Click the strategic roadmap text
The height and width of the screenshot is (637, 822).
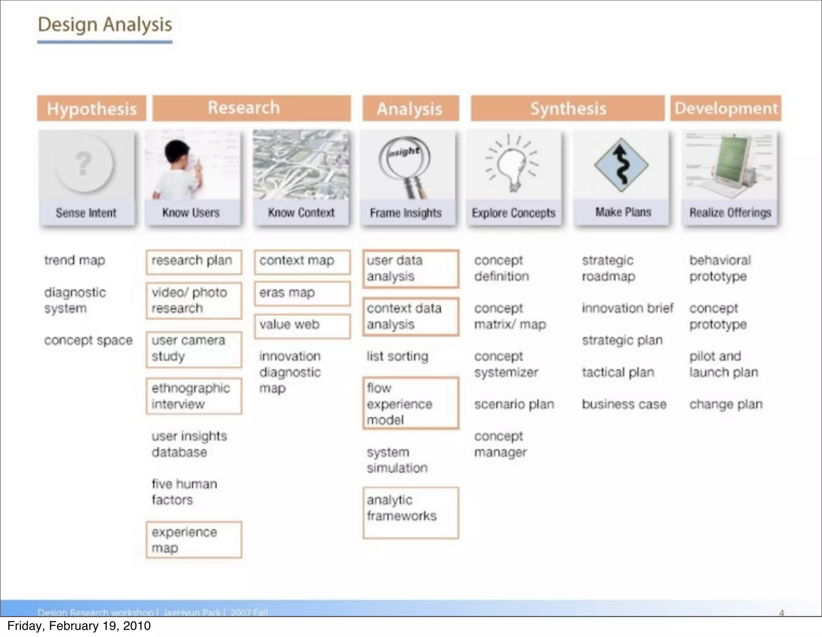tap(608, 269)
